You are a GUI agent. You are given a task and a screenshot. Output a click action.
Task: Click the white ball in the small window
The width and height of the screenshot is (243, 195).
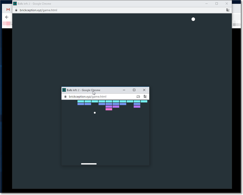(95, 113)
